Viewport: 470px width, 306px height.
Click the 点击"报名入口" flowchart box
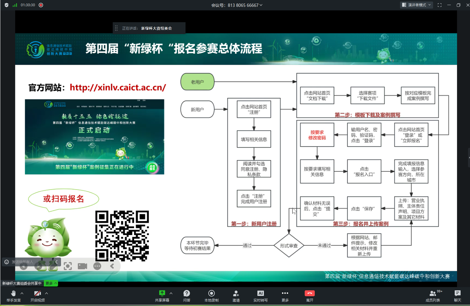pos(364,171)
